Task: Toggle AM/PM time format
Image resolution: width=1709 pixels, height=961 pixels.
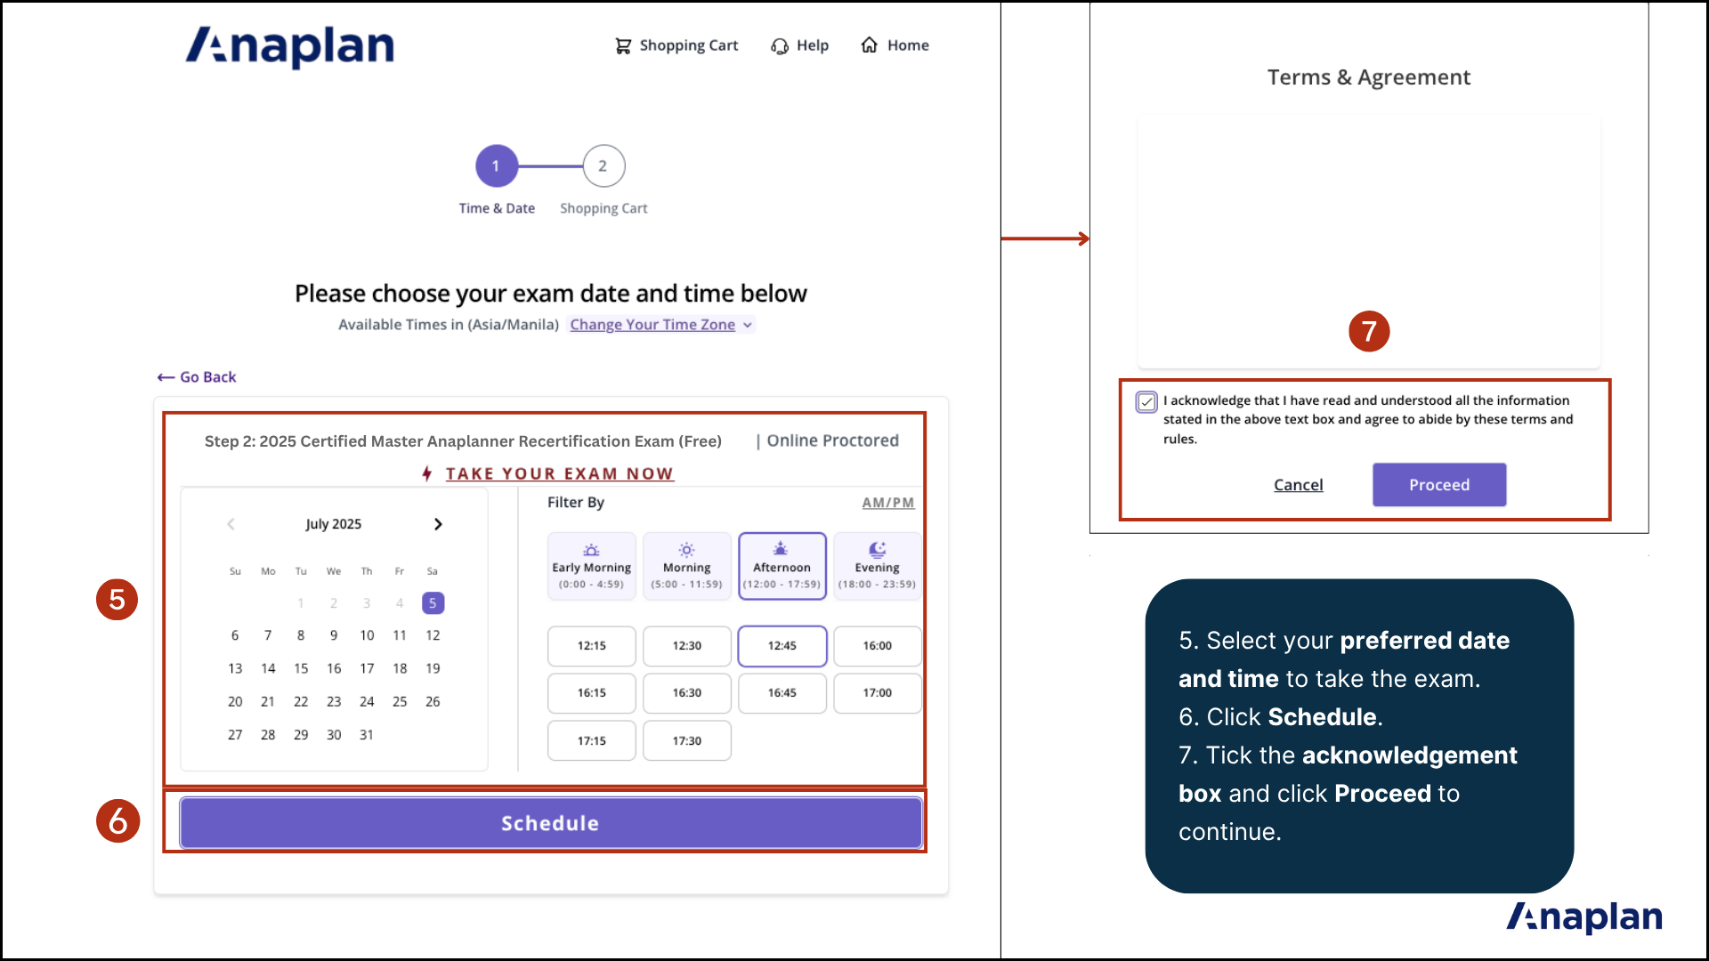Action: pyautogui.click(x=887, y=503)
